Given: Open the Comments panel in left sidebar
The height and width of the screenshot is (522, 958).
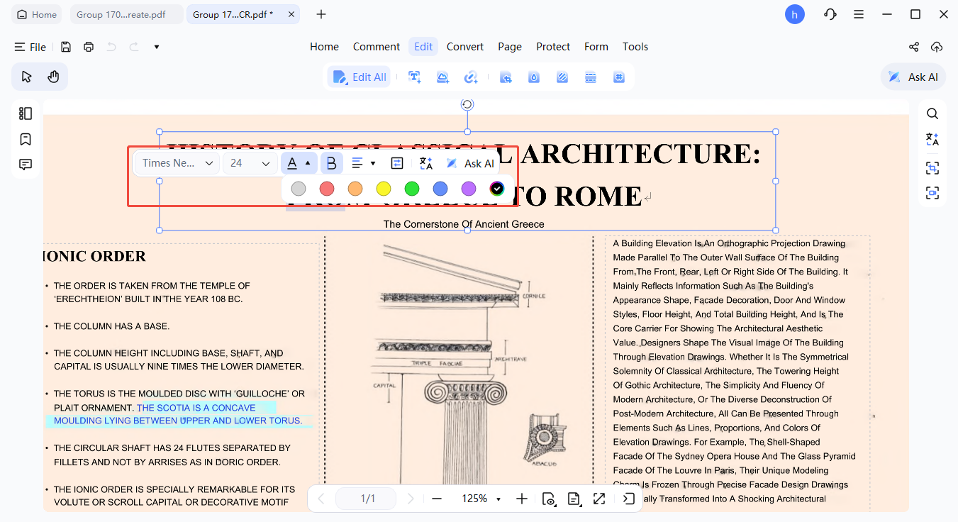Looking at the screenshot, I should click(25, 164).
